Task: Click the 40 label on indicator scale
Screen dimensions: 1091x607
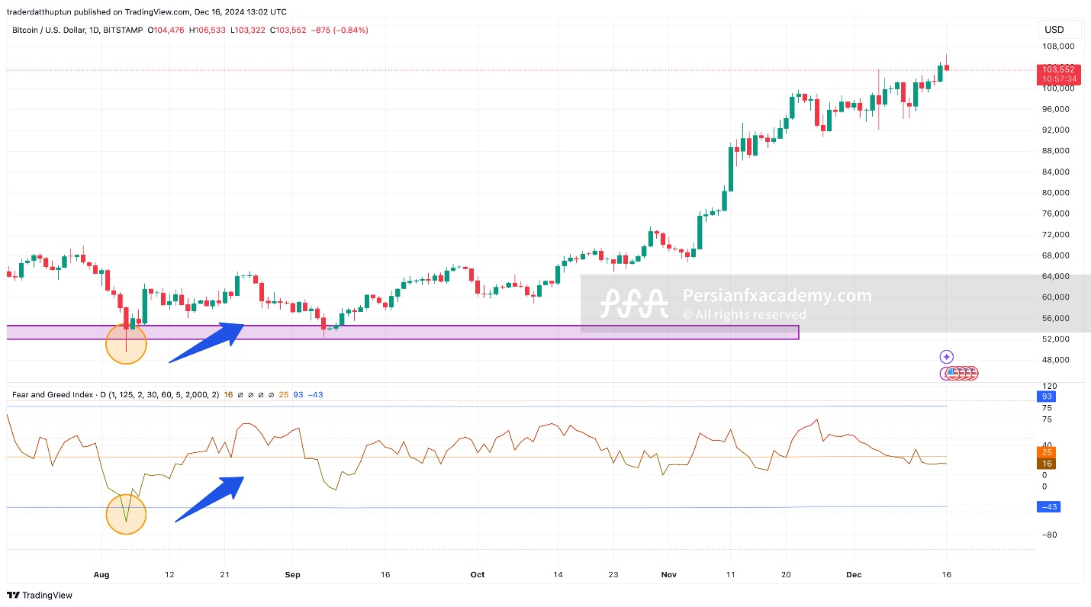Action: pyautogui.click(x=1047, y=446)
